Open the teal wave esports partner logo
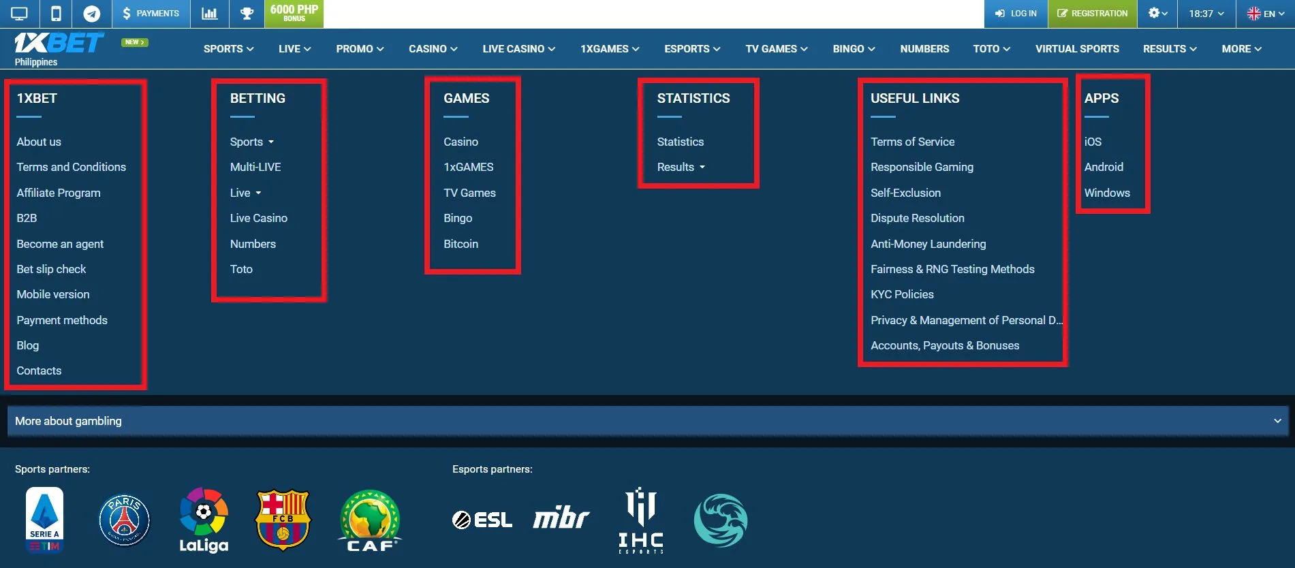 pyautogui.click(x=721, y=521)
